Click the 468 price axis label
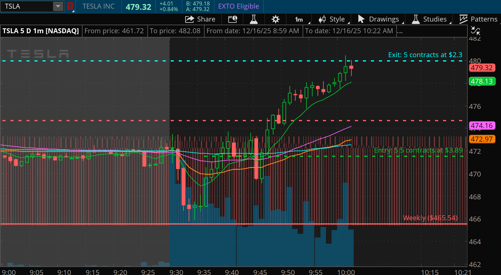501x275 pixels. pos(475,197)
